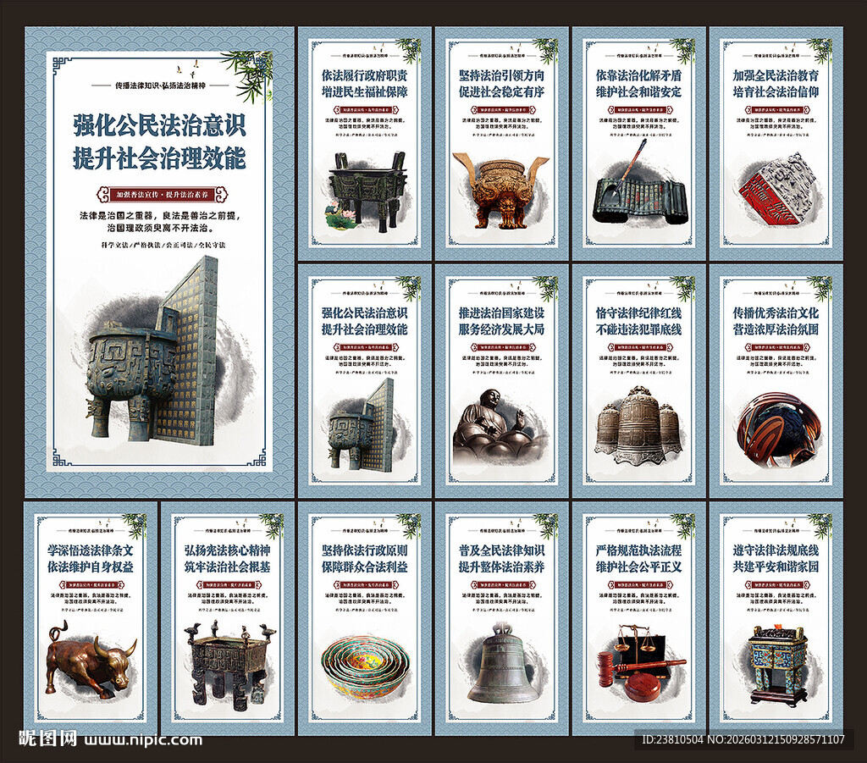Screen dimensions: 867x763
Task: Click subtitle 提升整体法治素养
Action: point(502,567)
